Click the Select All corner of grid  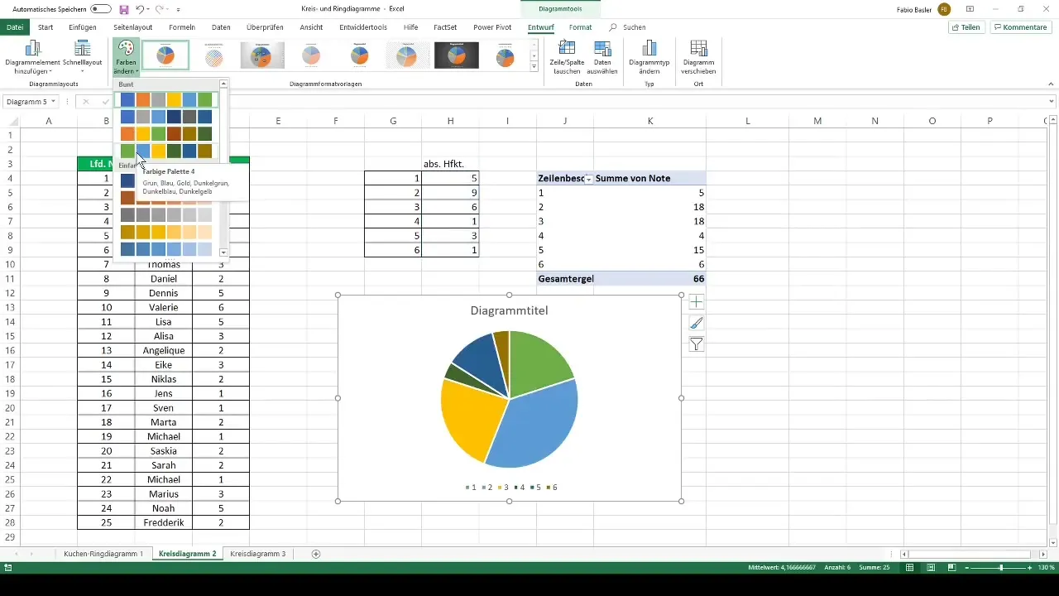pos(9,122)
